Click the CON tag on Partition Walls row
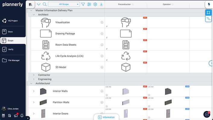Image resolution: width=213 pixels, height=120 pixels. [x=187, y=97]
